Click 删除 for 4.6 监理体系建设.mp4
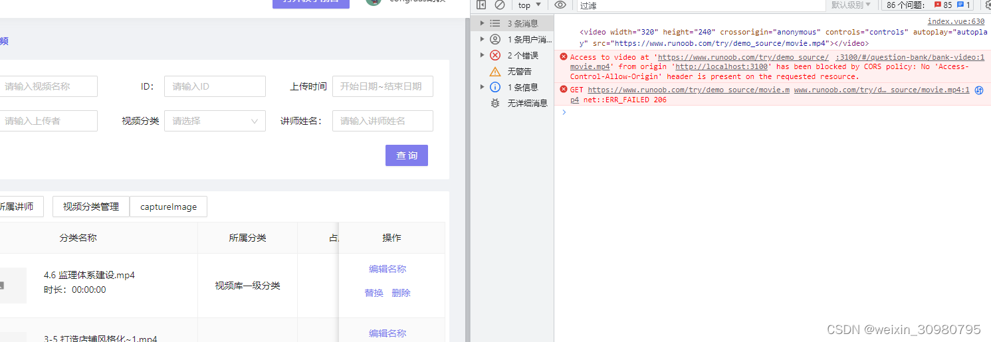This screenshot has height=342, width=991. pos(401,293)
